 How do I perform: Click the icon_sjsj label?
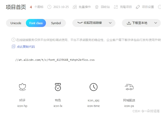click(94, 100)
